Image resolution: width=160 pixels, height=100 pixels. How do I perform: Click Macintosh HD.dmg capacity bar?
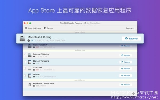click(34, 41)
